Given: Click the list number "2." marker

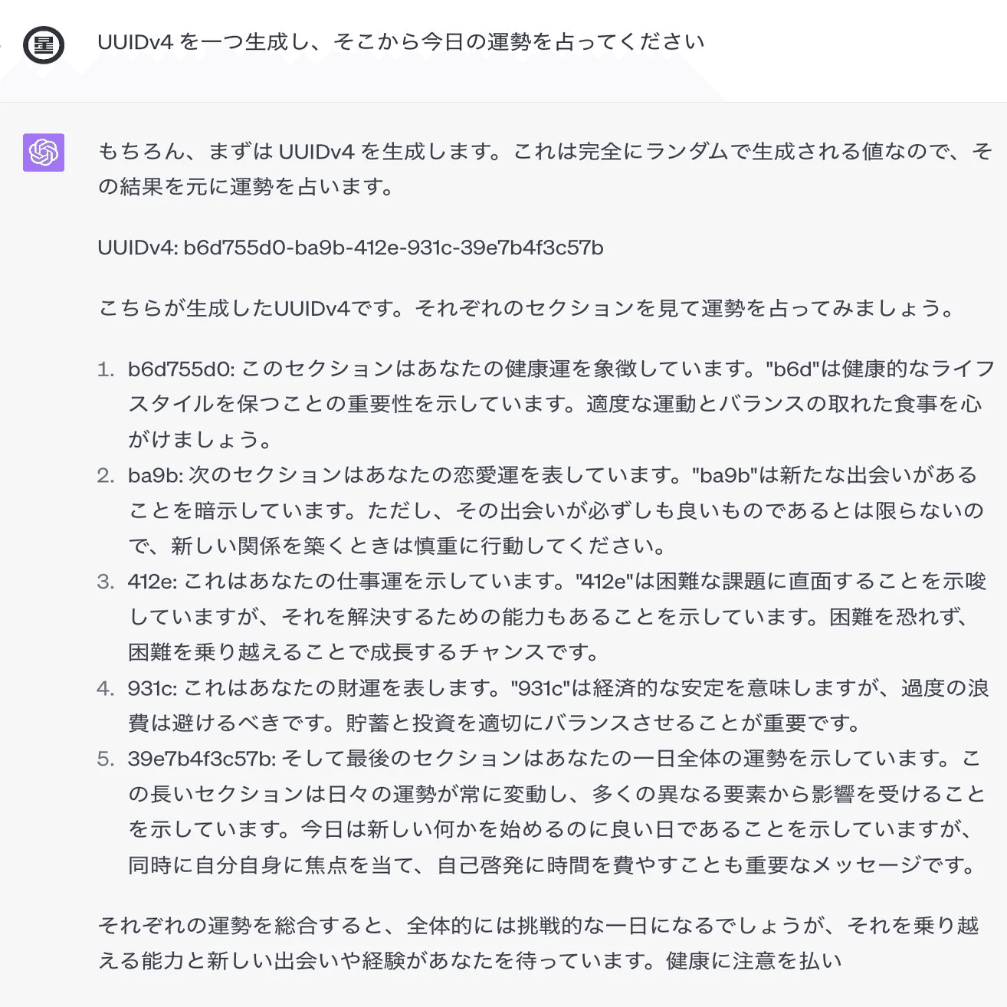Looking at the screenshot, I should pyautogui.click(x=106, y=475).
